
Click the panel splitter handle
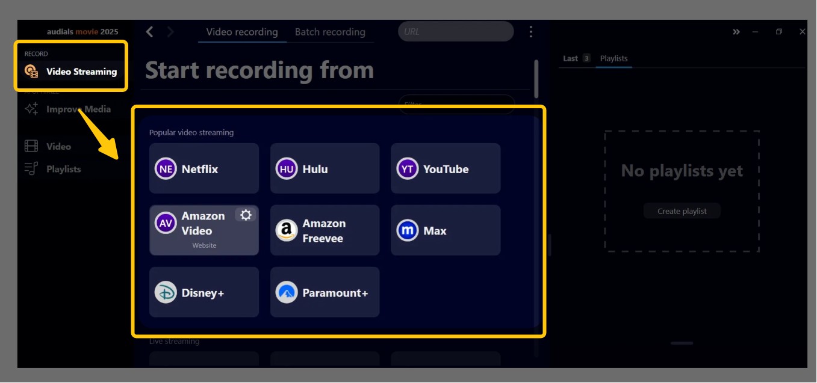(549, 245)
